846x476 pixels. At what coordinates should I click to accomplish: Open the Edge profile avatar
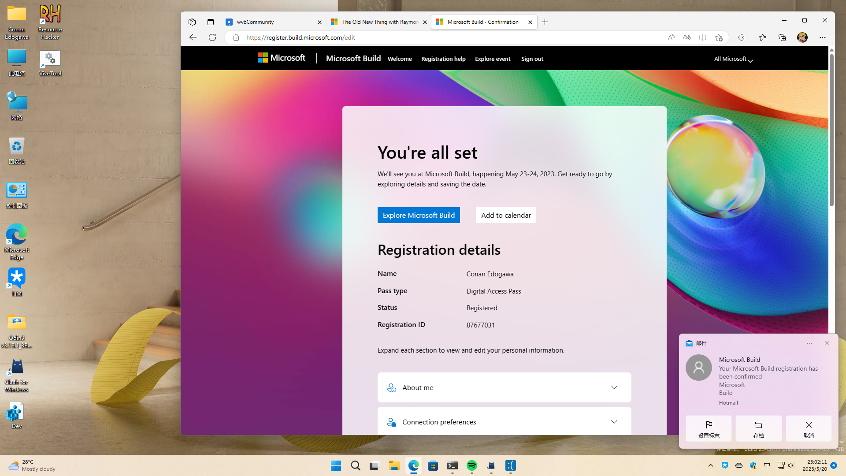802,37
